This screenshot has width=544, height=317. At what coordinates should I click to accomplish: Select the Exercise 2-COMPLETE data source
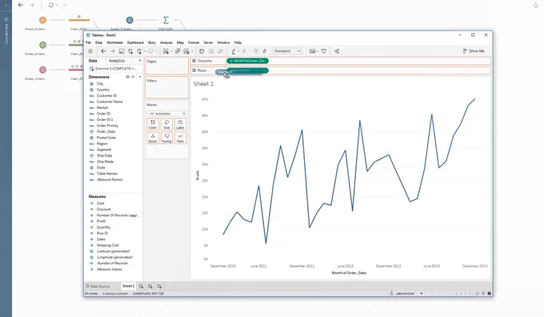pyautogui.click(x=113, y=69)
